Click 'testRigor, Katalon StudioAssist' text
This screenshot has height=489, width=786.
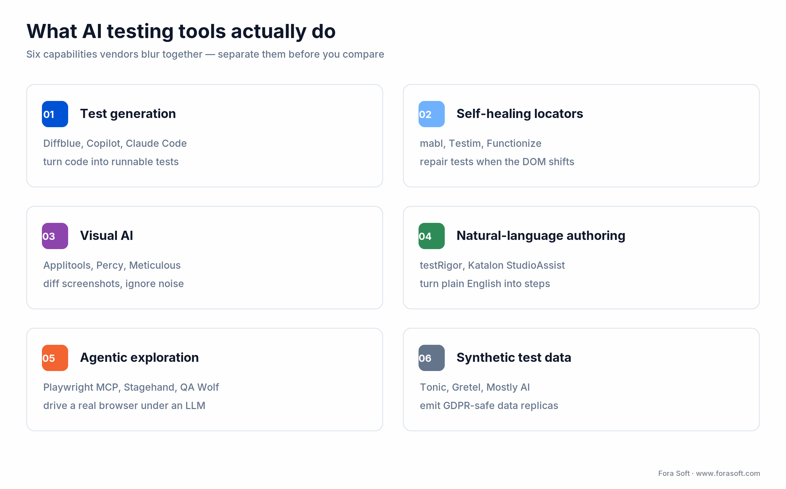coord(492,265)
